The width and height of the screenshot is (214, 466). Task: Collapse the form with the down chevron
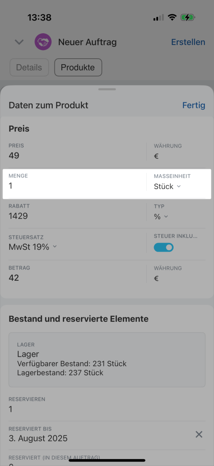click(19, 42)
